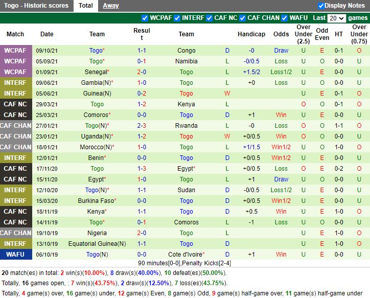
Task: Open Morocco(N) team link
Action: pyautogui.click(x=96, y=147)
